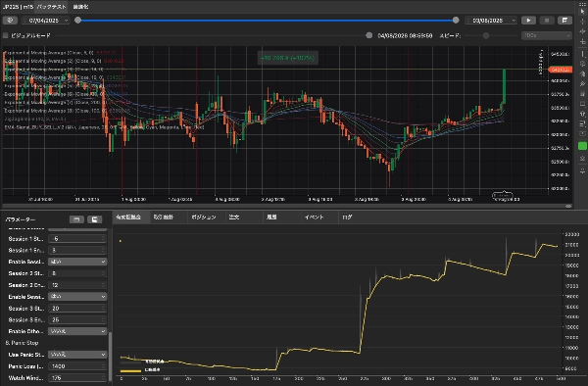
Task: Stop the backtest with the stop button
Action: 547,21
